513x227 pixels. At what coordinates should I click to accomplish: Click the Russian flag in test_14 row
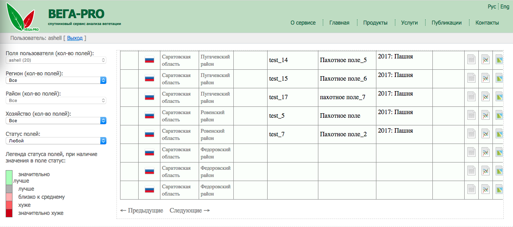[x=150, y=60]
